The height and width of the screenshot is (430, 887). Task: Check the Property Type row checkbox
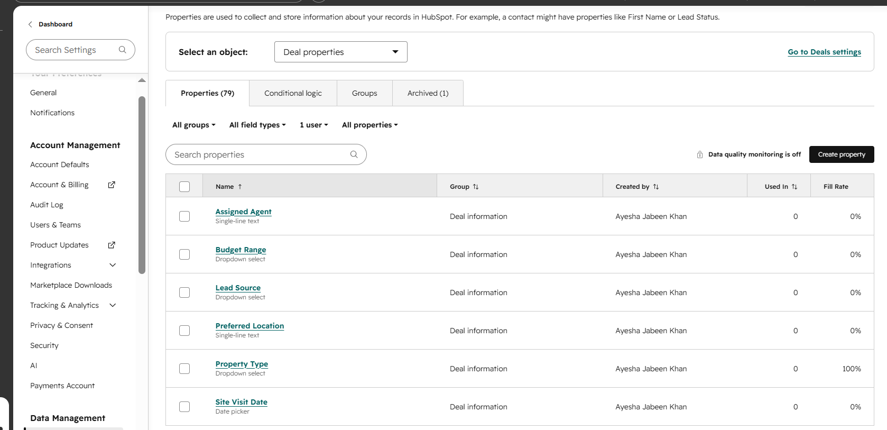[x=184, y=369]
